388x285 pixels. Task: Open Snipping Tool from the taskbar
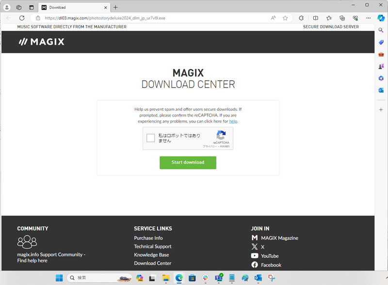pyautogui.click(x=272, y=278)
